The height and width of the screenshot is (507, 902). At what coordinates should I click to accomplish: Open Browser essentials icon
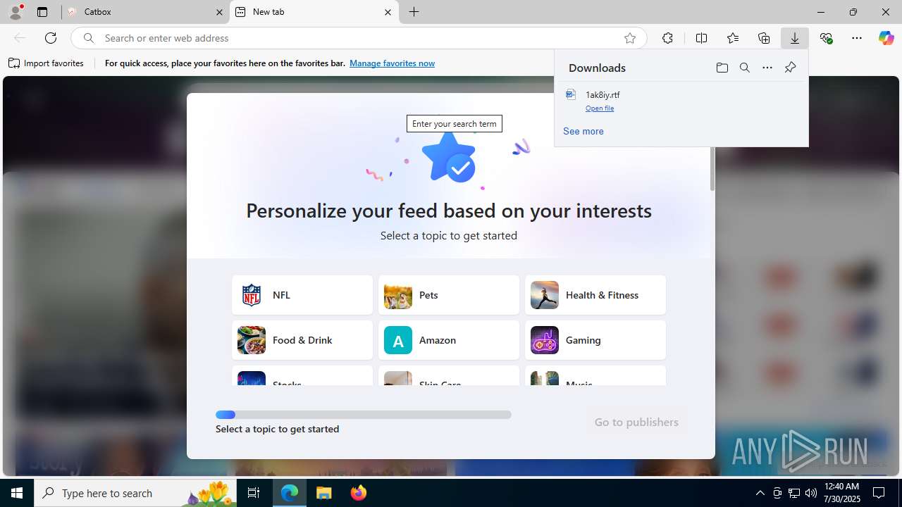click(826, 38)
